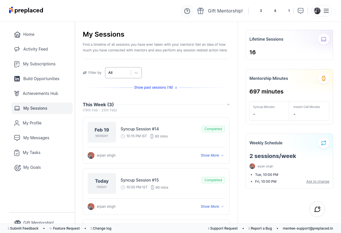Click header counter showing 3
The height and width of the screenshot is (233, 341).
pos(261,11)
